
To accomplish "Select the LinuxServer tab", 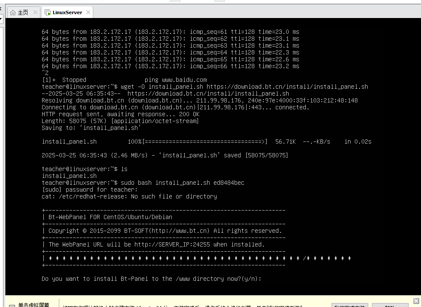I will 67,12.
